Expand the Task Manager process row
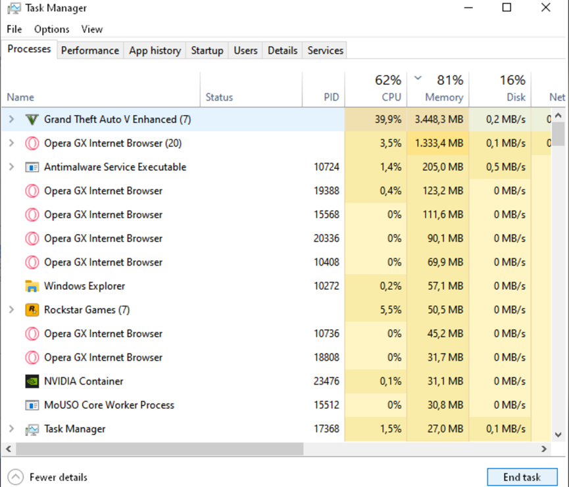The image size is (569, 487). tap(12, 429)
